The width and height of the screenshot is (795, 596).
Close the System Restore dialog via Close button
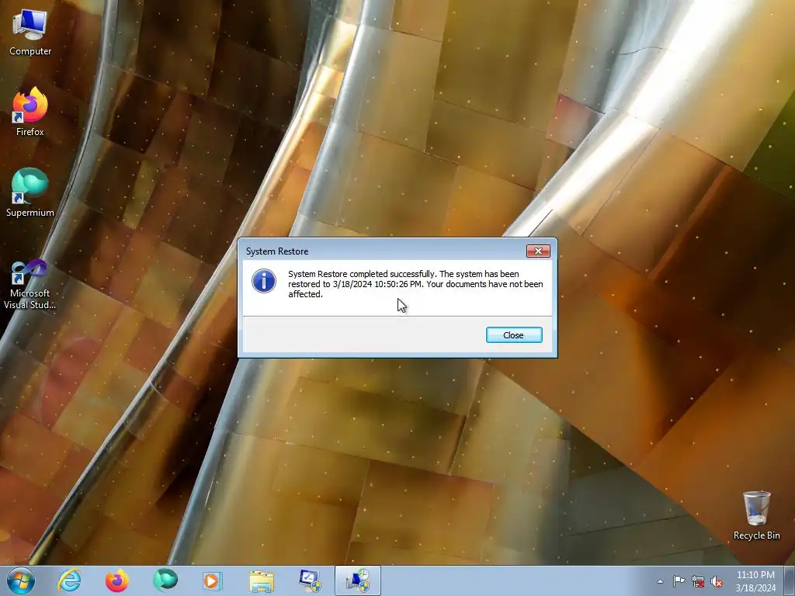[x=514, y=335]
